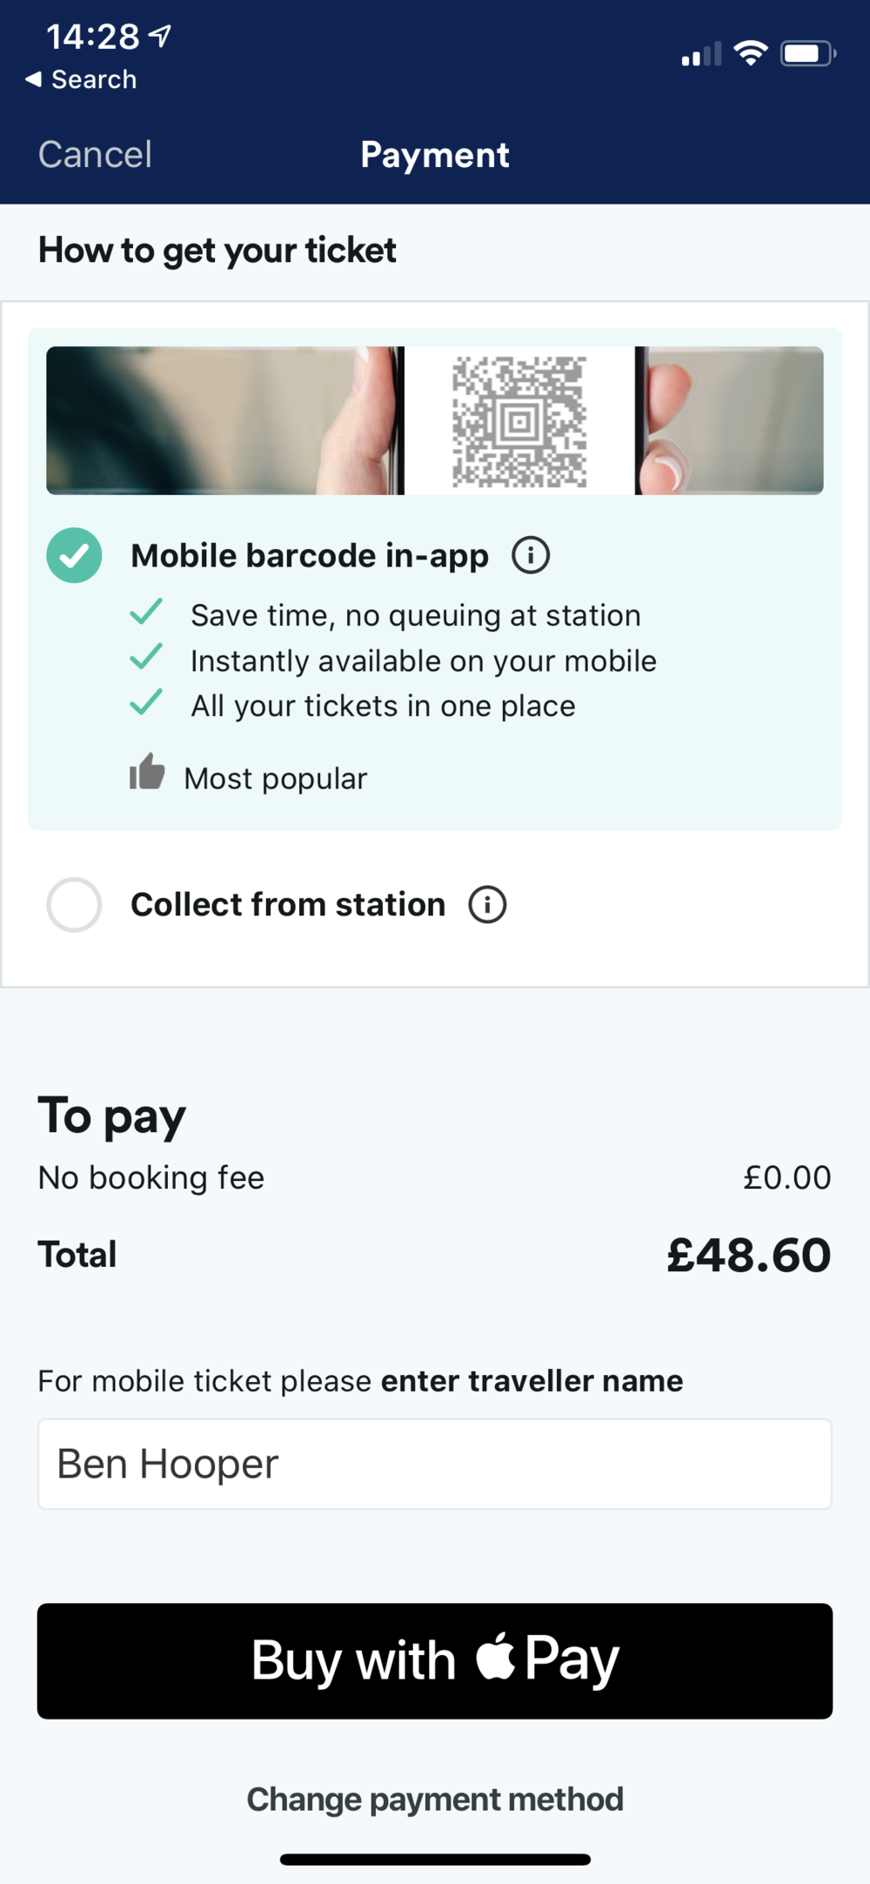Tap the back arrow to Search
870x1884 pixels.
coord(33,79)
